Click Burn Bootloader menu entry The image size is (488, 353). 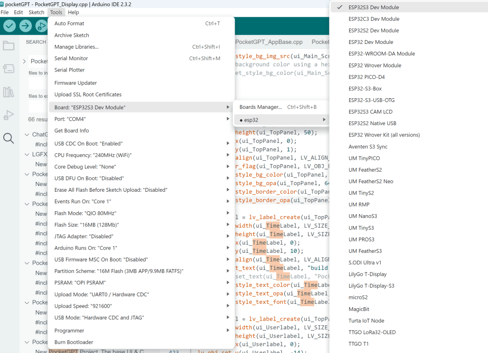(73, 342)
